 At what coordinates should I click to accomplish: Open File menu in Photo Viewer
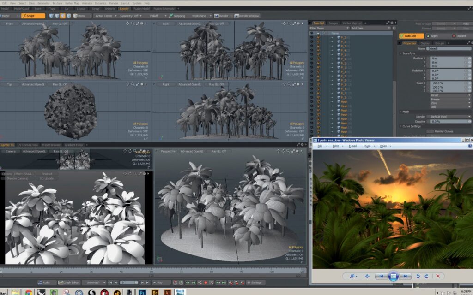click(321, 146)
